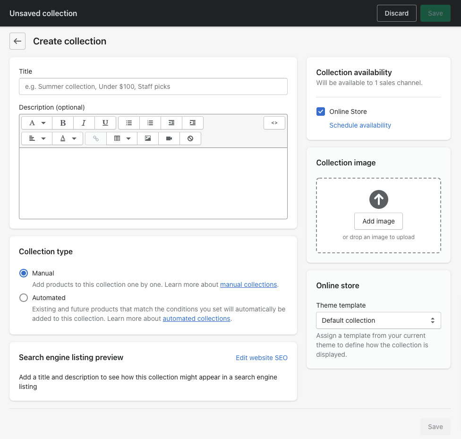Insert a numbered list
Screen dimensions: 461x439
coord(150,123)
